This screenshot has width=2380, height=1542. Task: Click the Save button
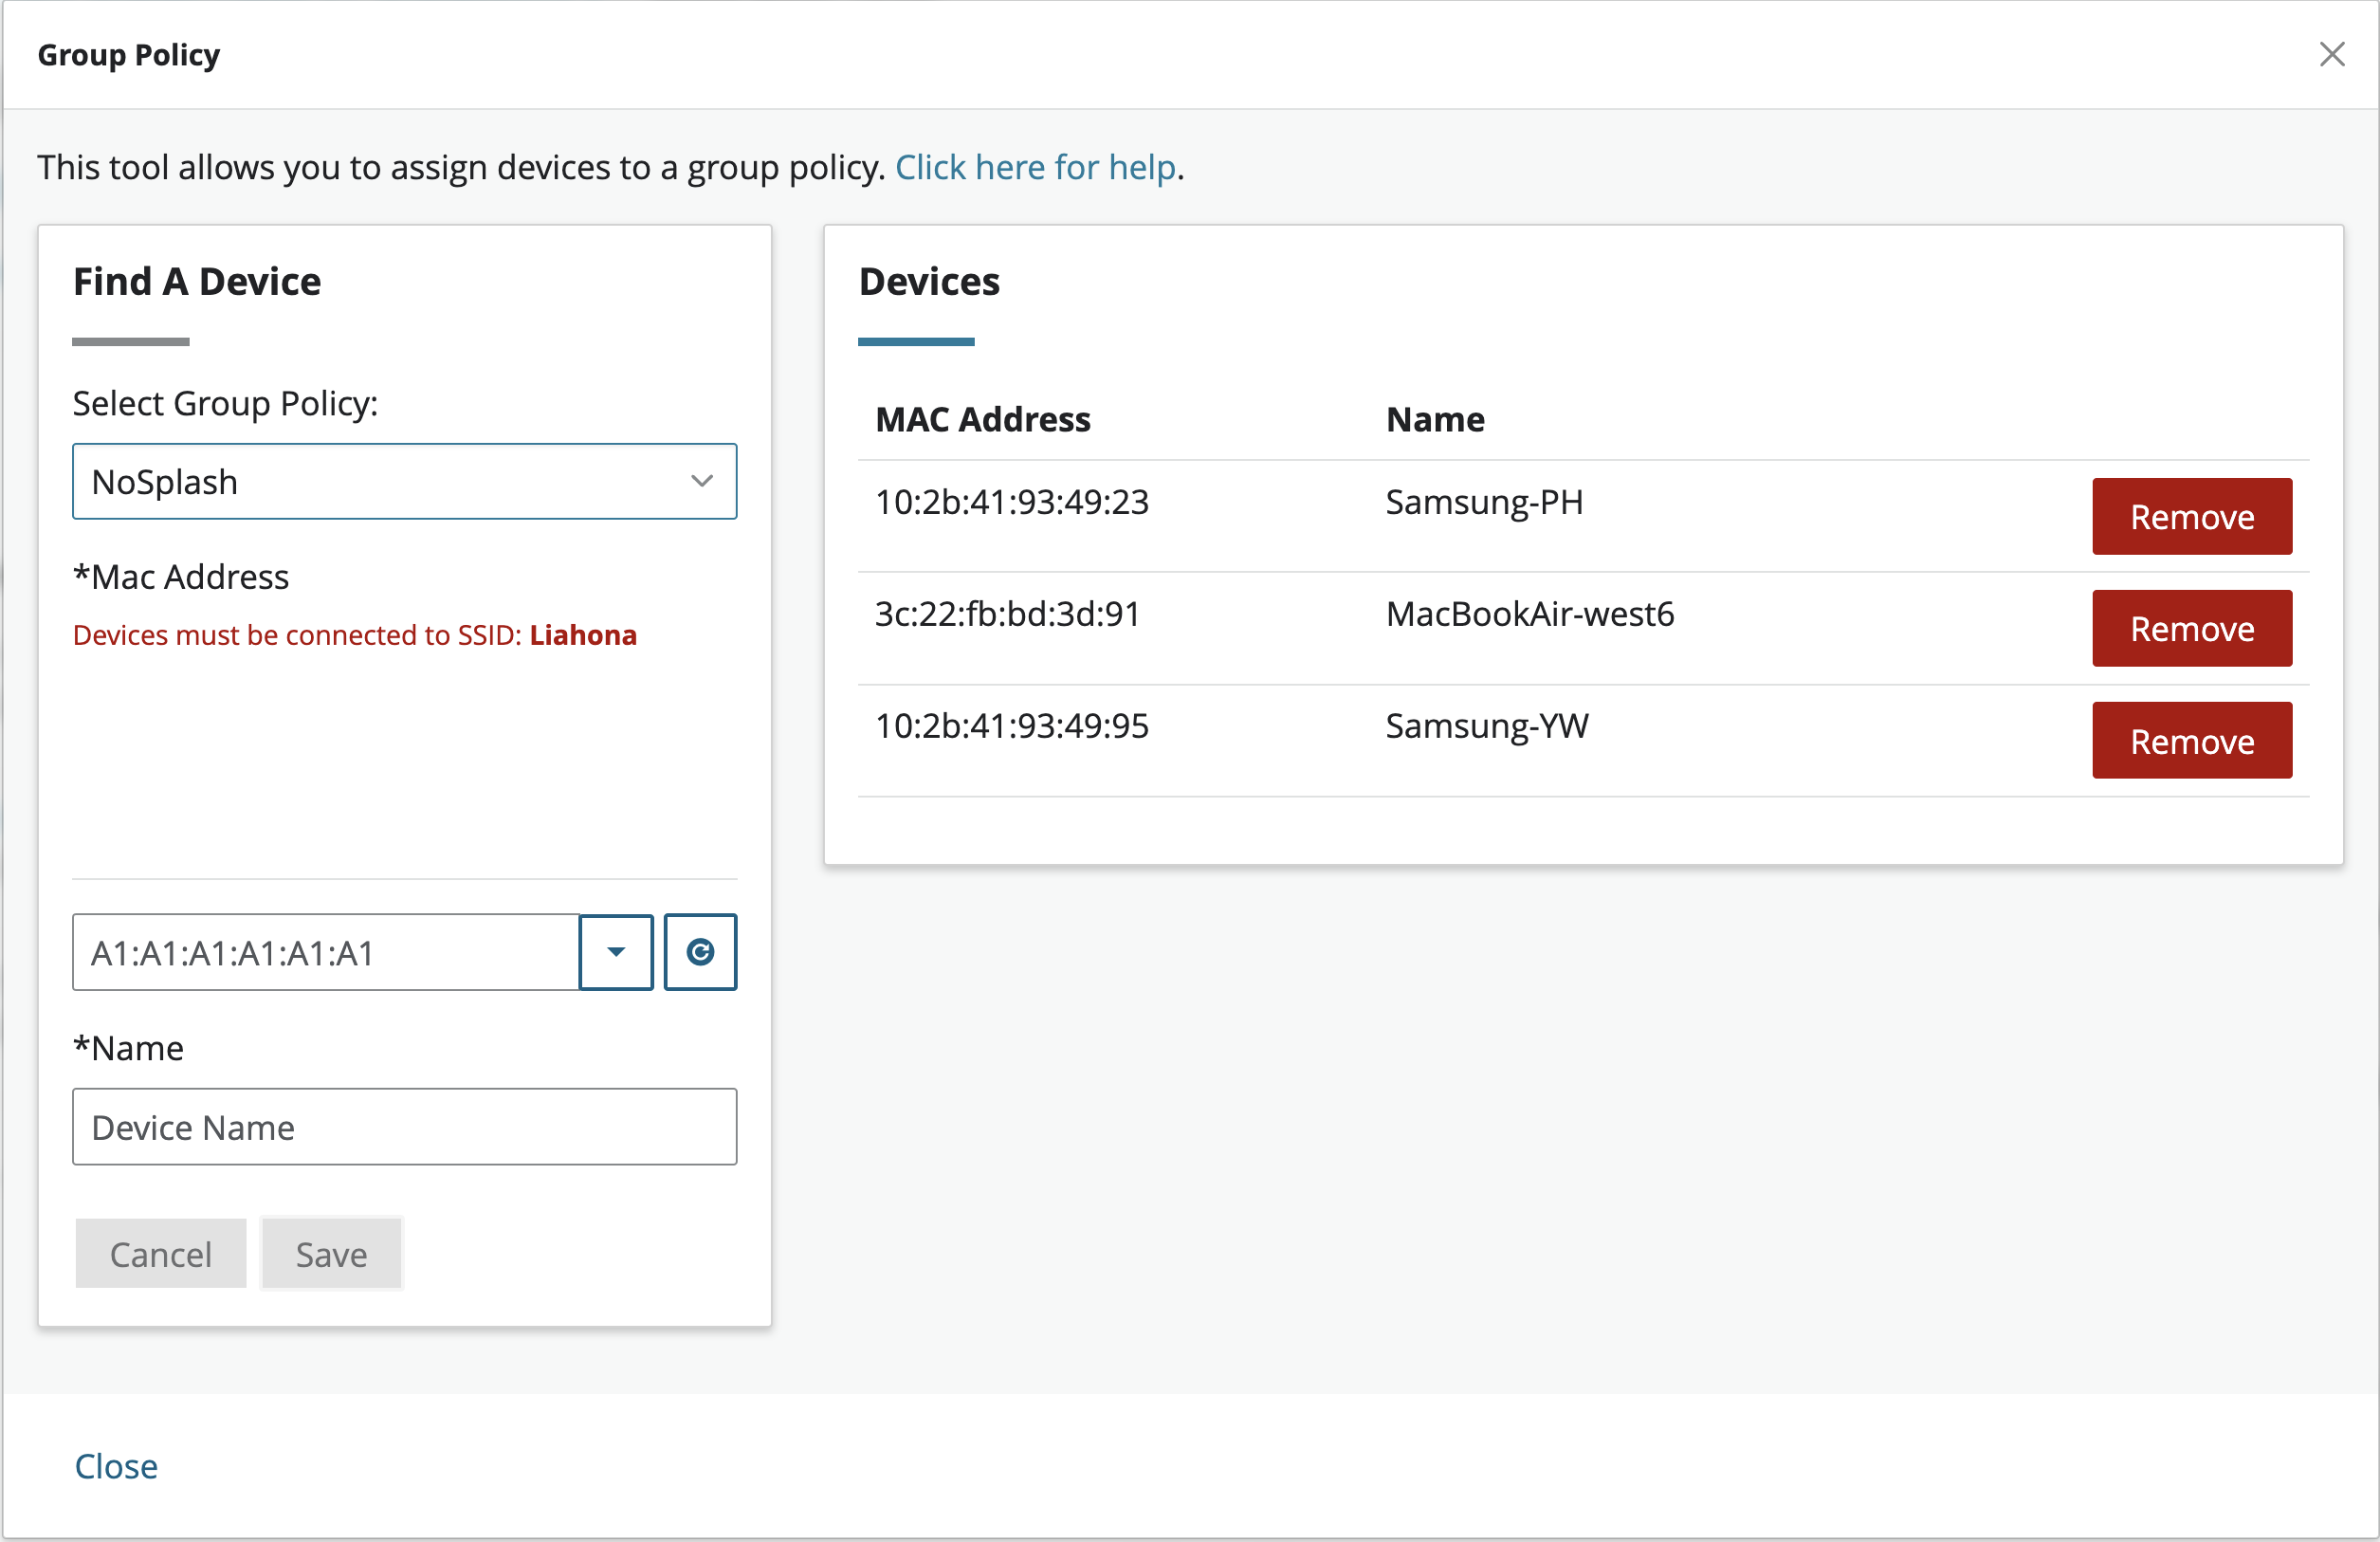tap(331, 1254)
